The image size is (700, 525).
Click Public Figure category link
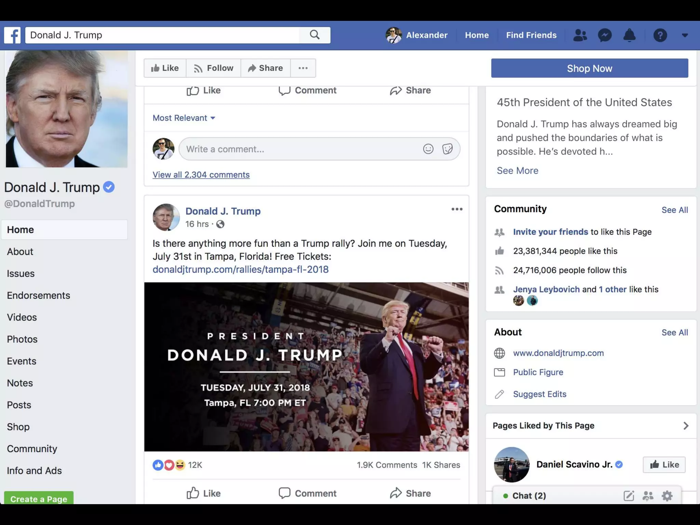(x=538, y=372)
